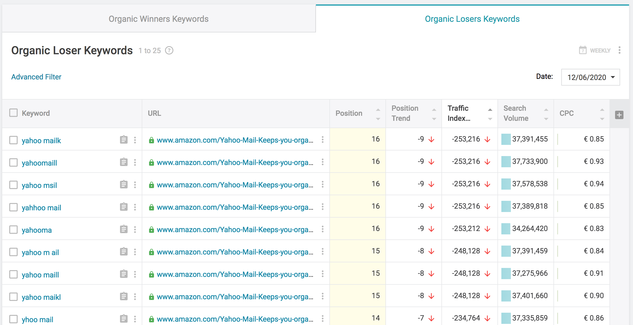This screenshot has height=325, width=633.
Task: Open the help icon beside the 1 to 25 count
Action: point(169,51)
